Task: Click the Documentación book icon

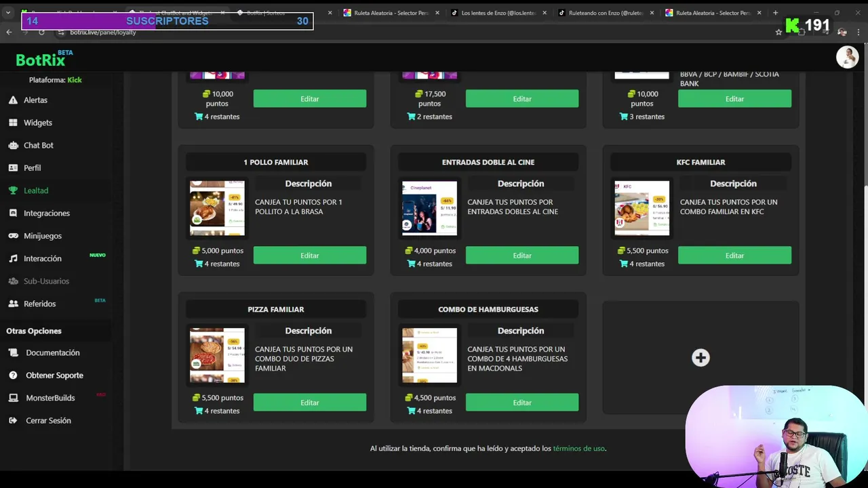Action: pyautogui.click(x=13, y=352)
